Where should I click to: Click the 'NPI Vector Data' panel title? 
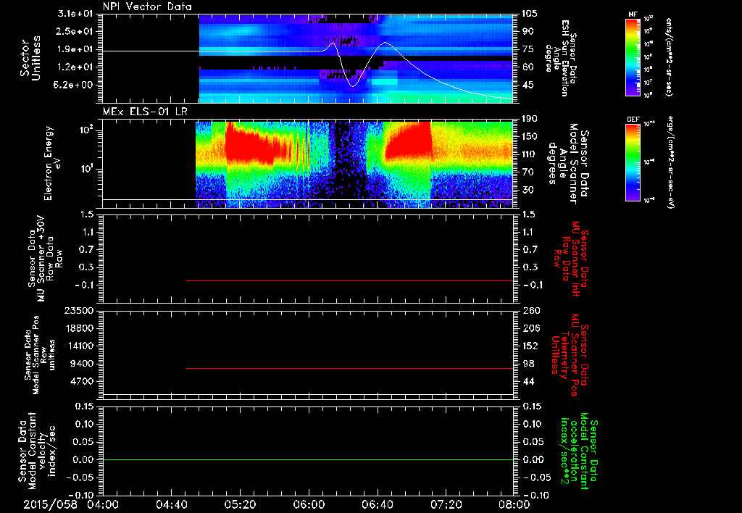148,7
